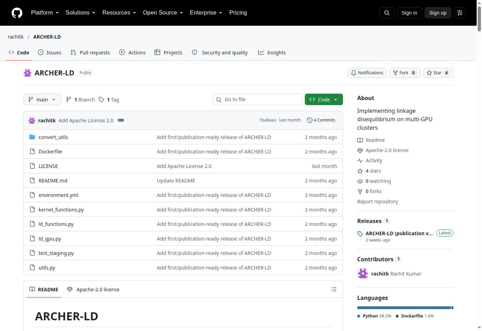482x331 pixels.
Task: Select the Apache-2.0 license tab
Action: coord(93,290)
